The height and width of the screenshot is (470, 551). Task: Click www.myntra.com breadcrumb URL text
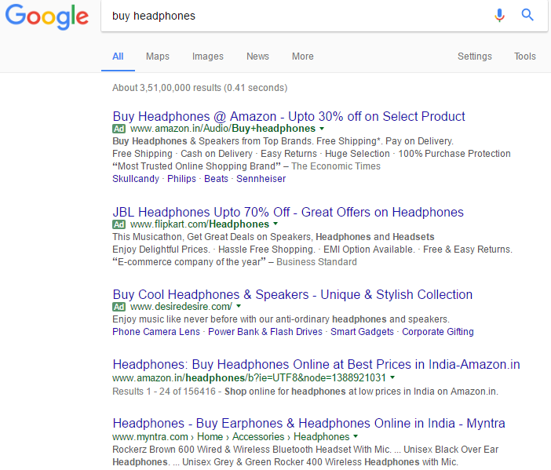pos(231,436)
